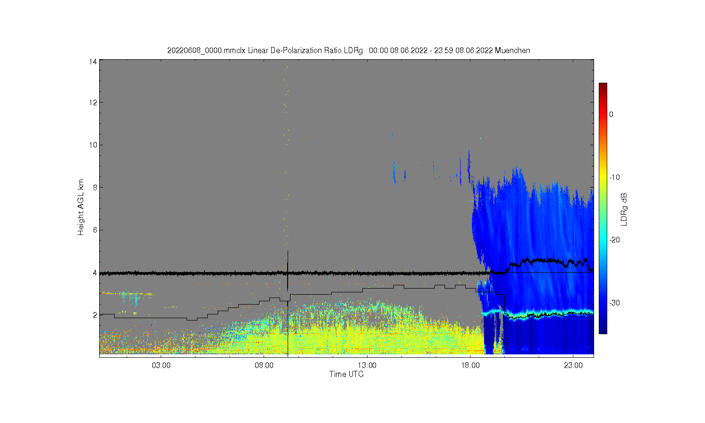Image resolution: width=705 pixels, height=423 pixels.
Task: Click the height tick label 14
Action: pyautogui.click(x=94, y=62)
